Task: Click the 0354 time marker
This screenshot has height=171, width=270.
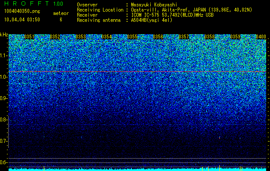Action: pos(106,37)
